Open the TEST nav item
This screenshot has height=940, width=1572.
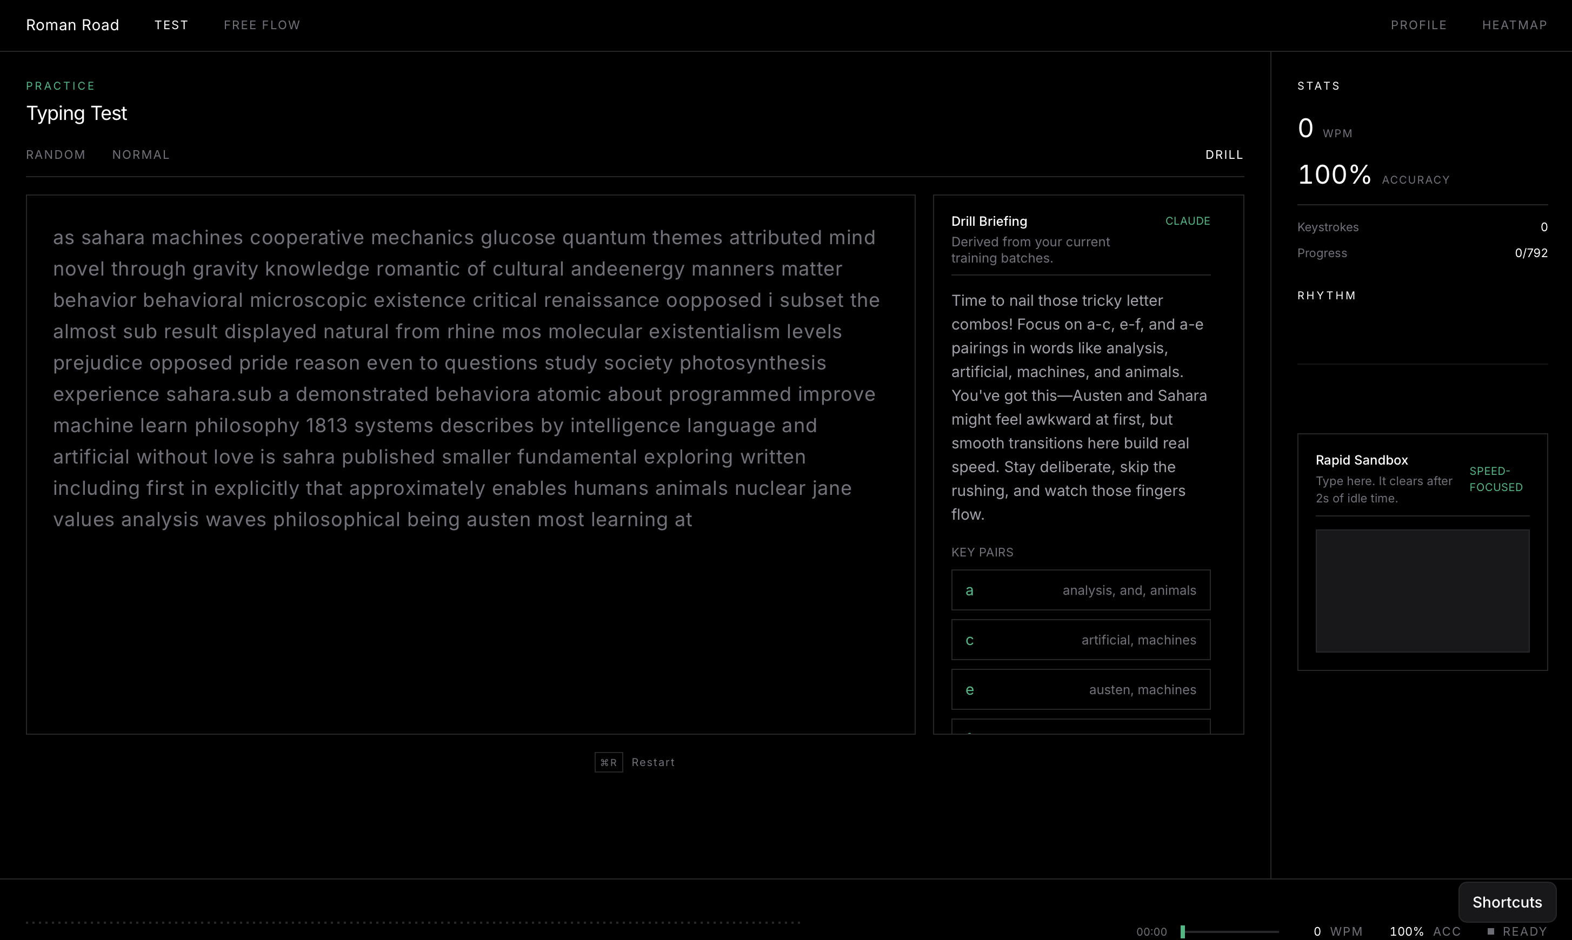click(171, 25)
